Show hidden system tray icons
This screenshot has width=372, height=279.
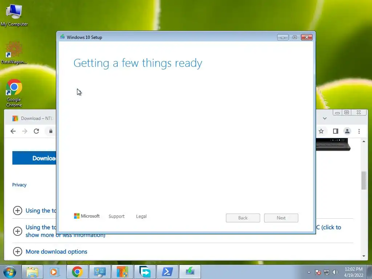(x=309, y=272)
